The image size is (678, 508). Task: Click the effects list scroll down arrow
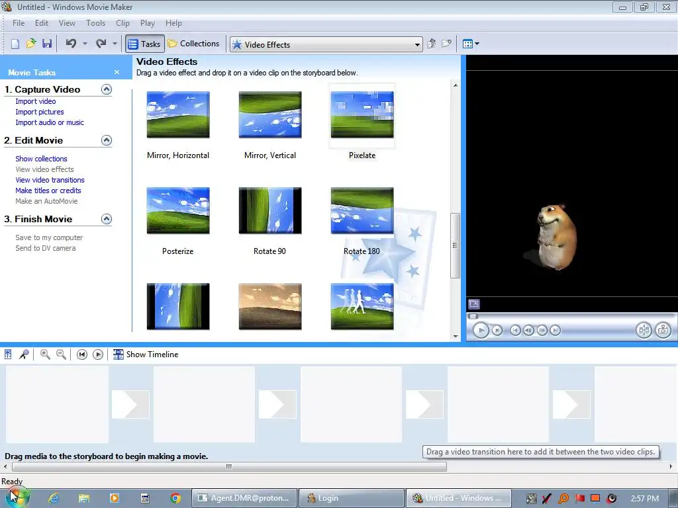[x=456, y=336]
